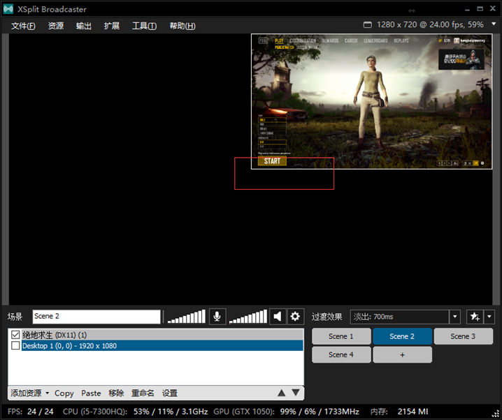Click the Scene 2 name input field
This screenshot has height=420, width=502.
coord(96,317)
